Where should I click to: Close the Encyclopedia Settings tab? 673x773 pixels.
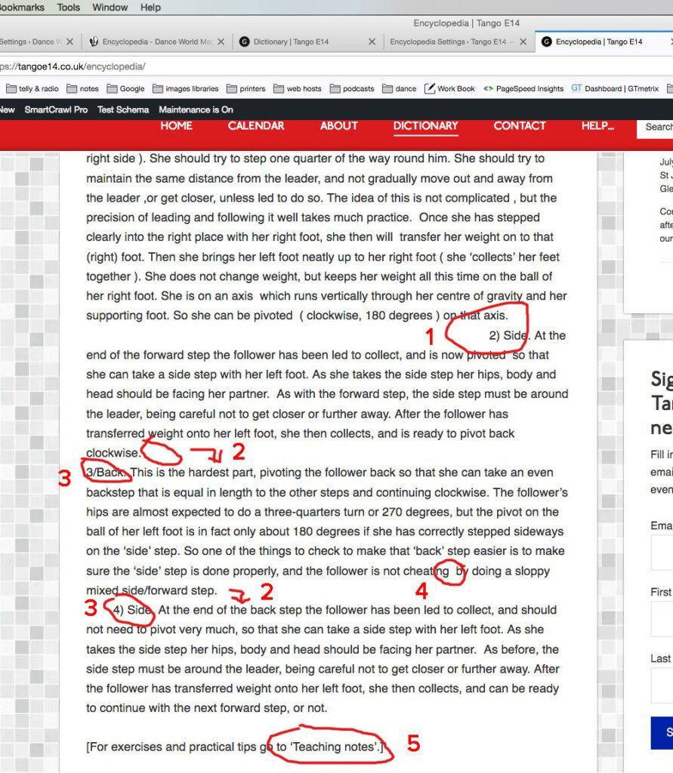point(523,42)
